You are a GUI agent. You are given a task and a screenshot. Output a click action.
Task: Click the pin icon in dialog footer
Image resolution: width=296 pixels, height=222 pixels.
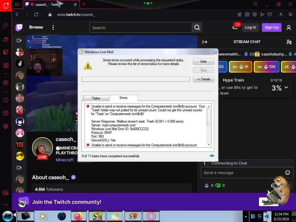211,156
